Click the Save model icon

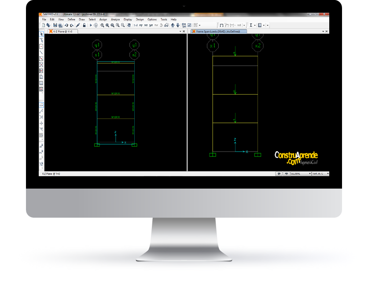[x=55, y=25]
